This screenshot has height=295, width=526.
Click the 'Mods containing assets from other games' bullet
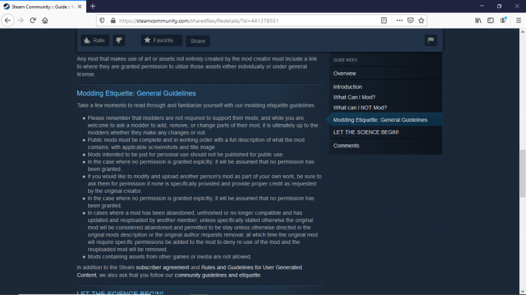[169, 257]
